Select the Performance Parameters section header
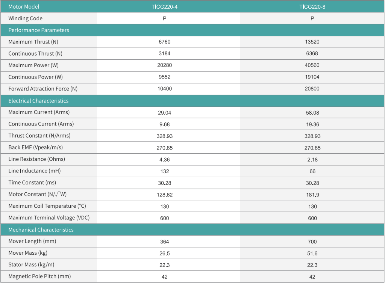The height and width of the screenshot is (284, 385). [x=39, y=30]
